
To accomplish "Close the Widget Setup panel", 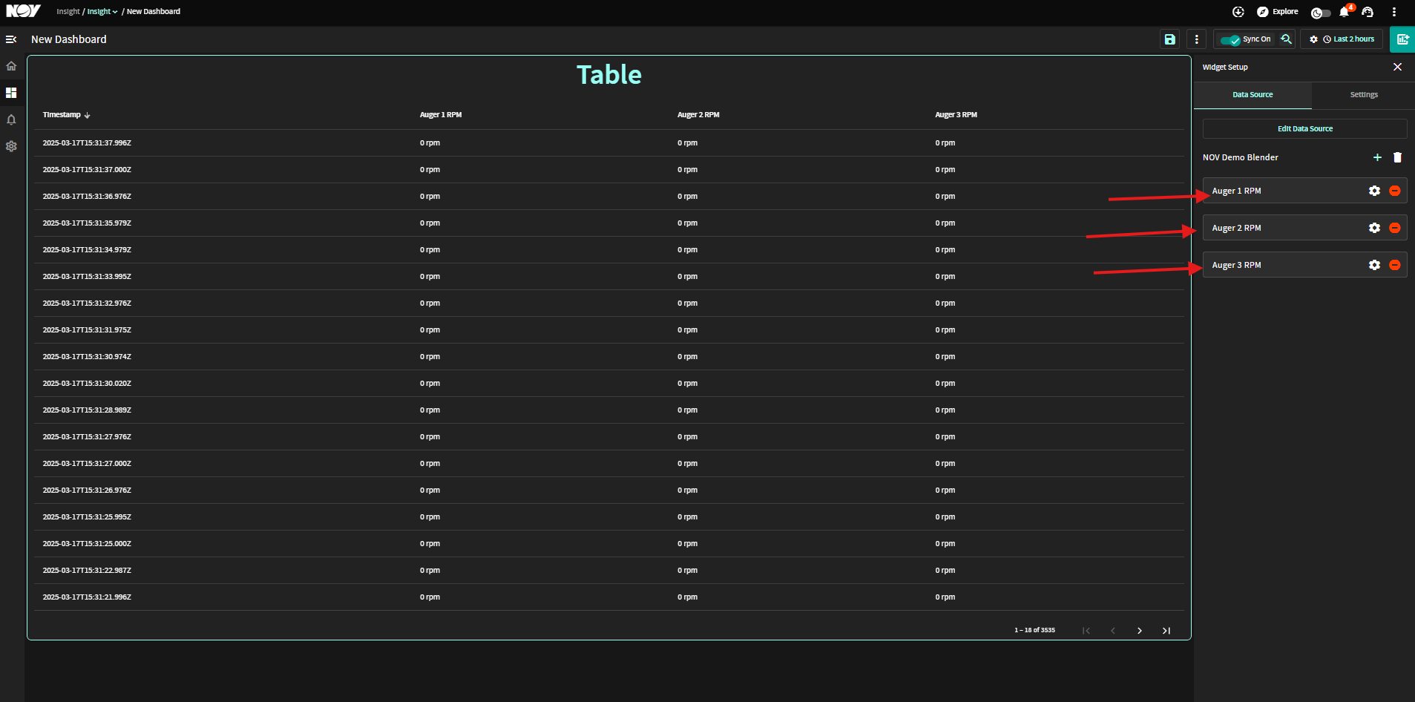I will tap(1397, 67).
